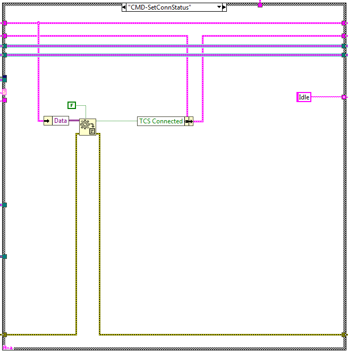Click the yellow error tunnel on right border

click(x=344, y=334)
